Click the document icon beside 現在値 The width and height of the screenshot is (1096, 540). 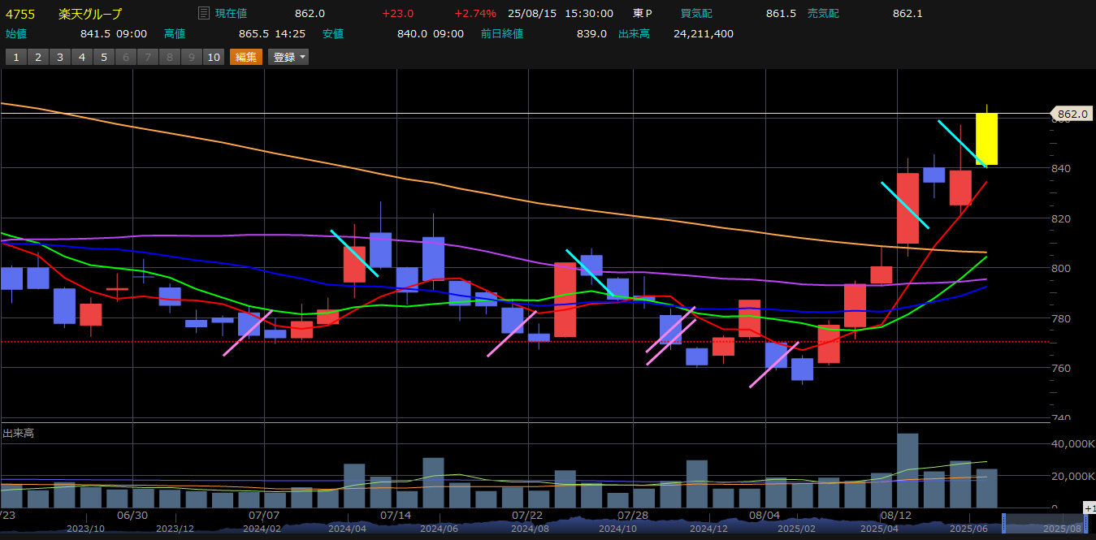[x=204, y=14]
